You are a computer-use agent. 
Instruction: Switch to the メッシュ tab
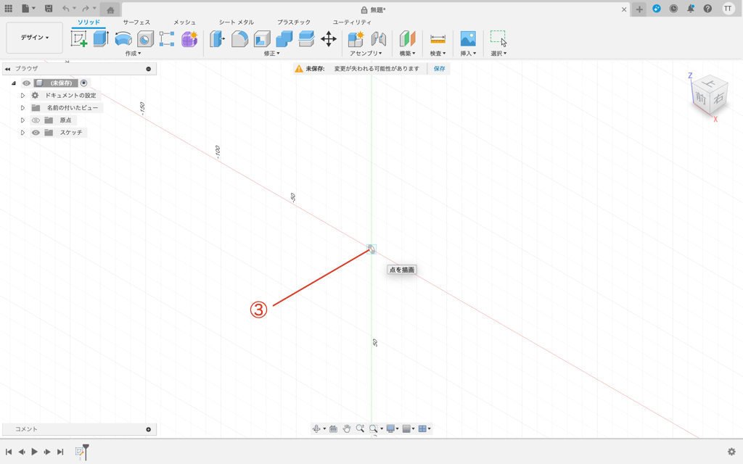point(184,22)
